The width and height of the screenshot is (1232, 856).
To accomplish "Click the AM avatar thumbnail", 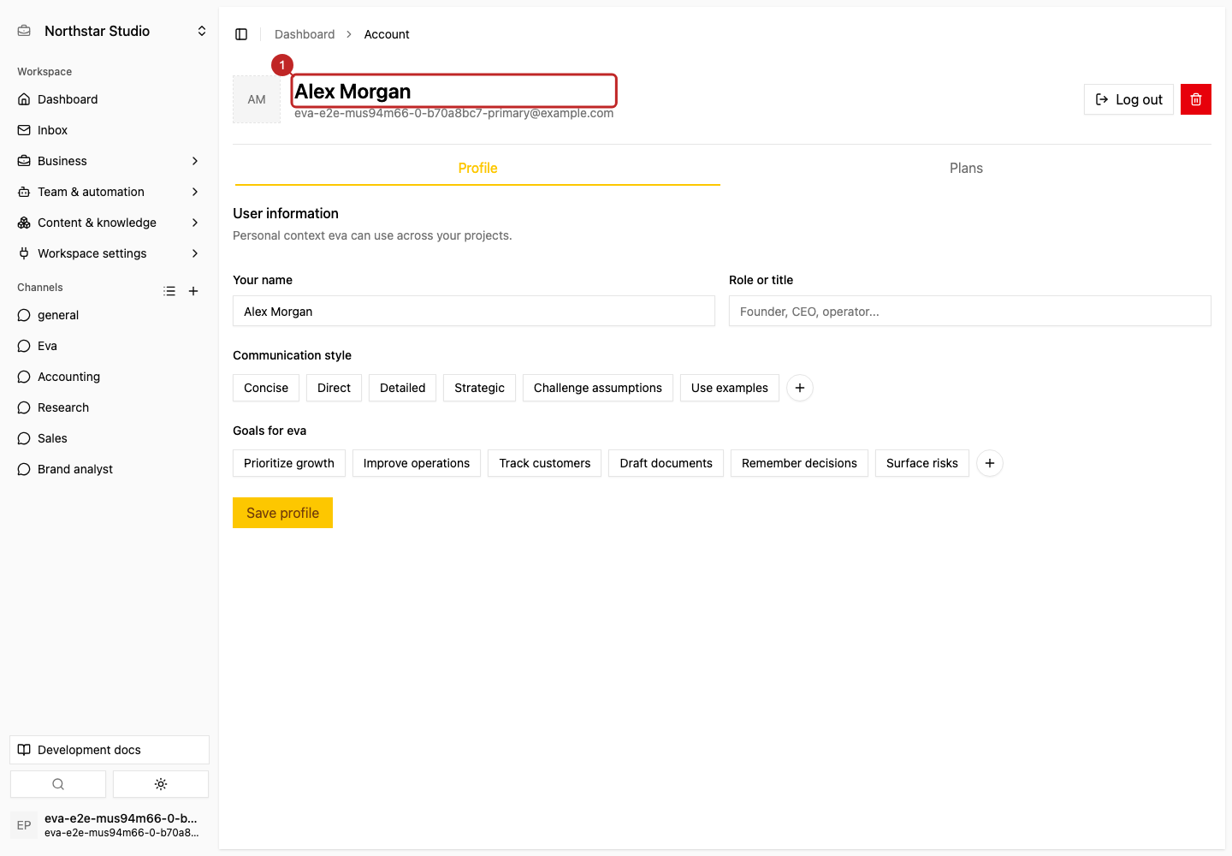I will pos(257,99).
